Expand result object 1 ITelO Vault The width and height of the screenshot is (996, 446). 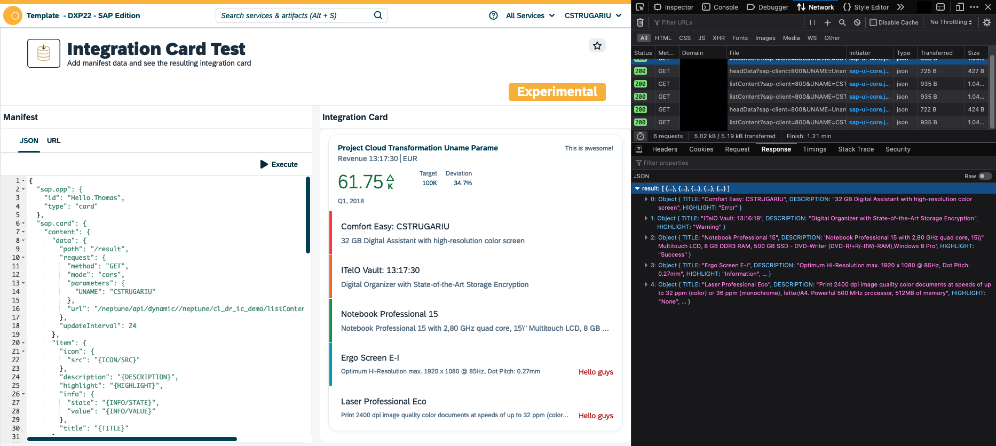coord(646,218)
